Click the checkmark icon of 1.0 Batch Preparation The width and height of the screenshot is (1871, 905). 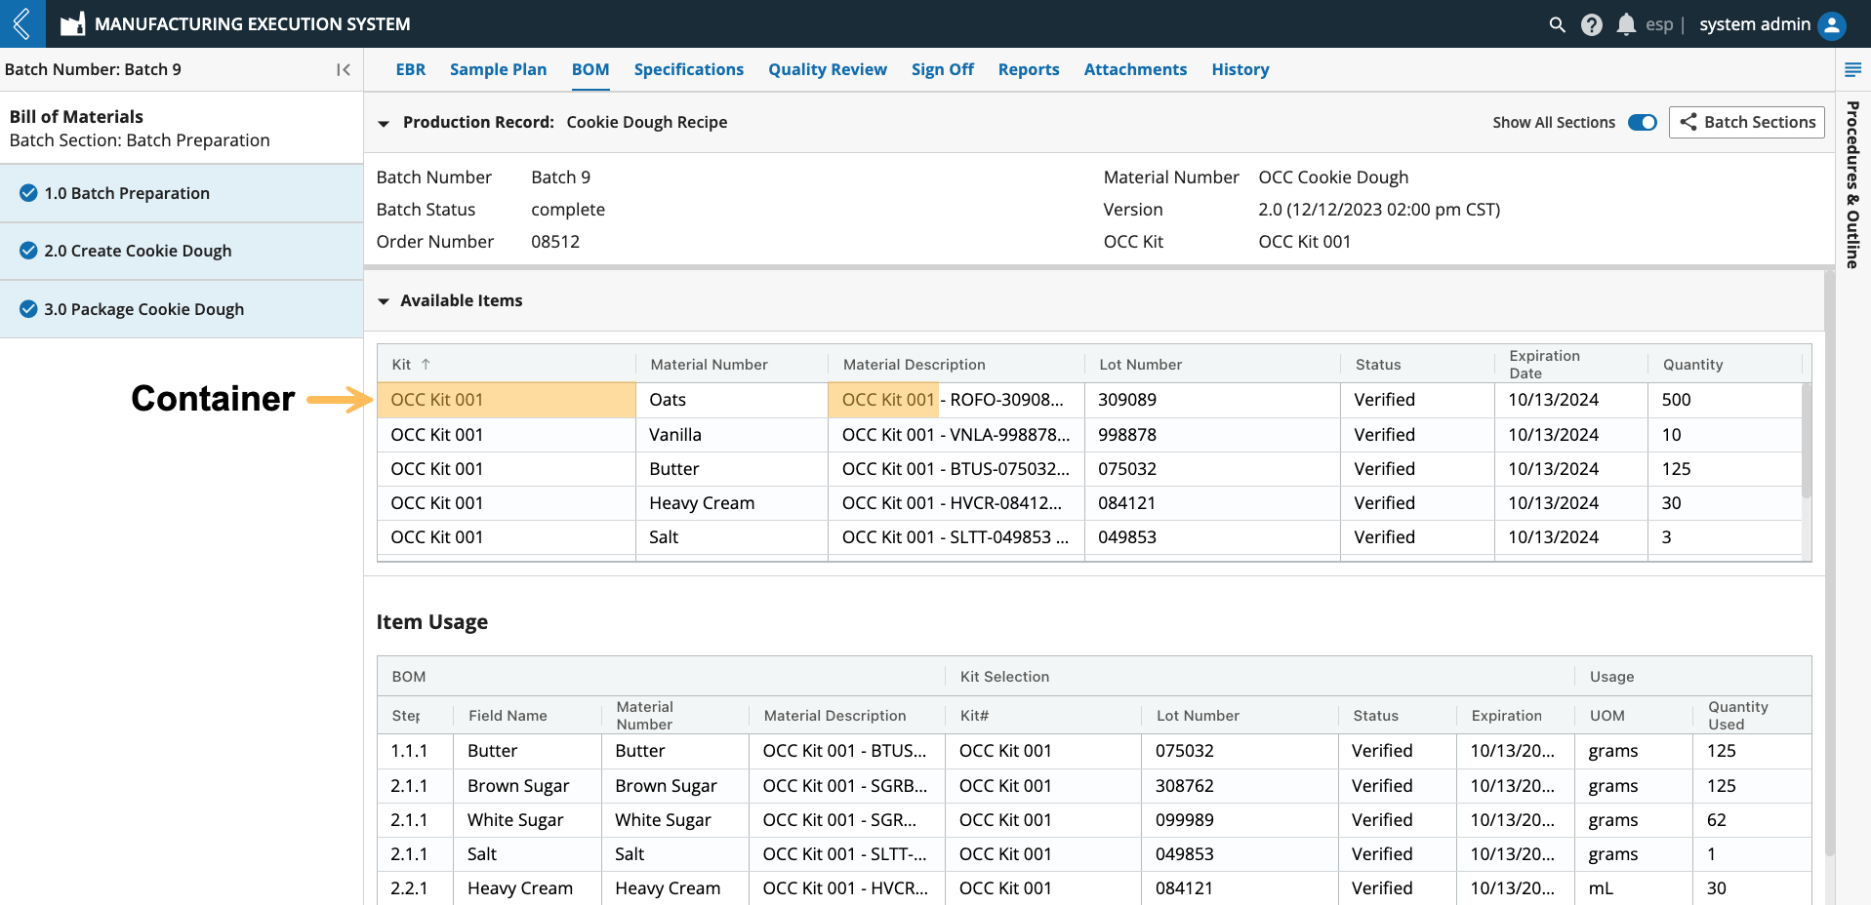tap(28, 193)
